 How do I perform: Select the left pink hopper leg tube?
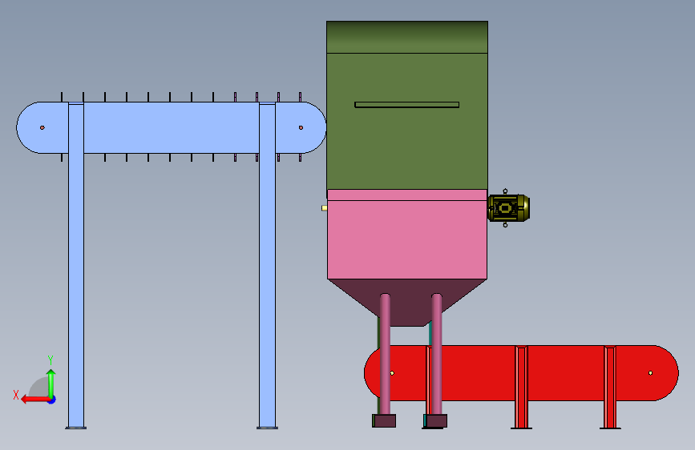[x=385, y=355]
